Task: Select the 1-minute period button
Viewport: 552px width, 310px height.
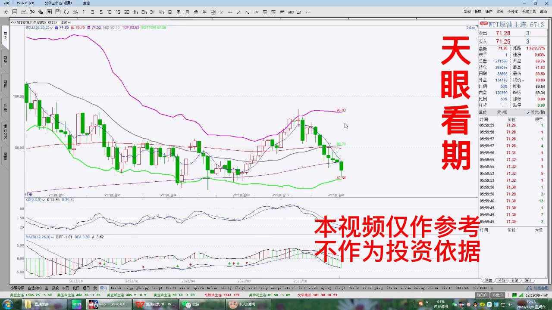Action: (x=84, y=12)
